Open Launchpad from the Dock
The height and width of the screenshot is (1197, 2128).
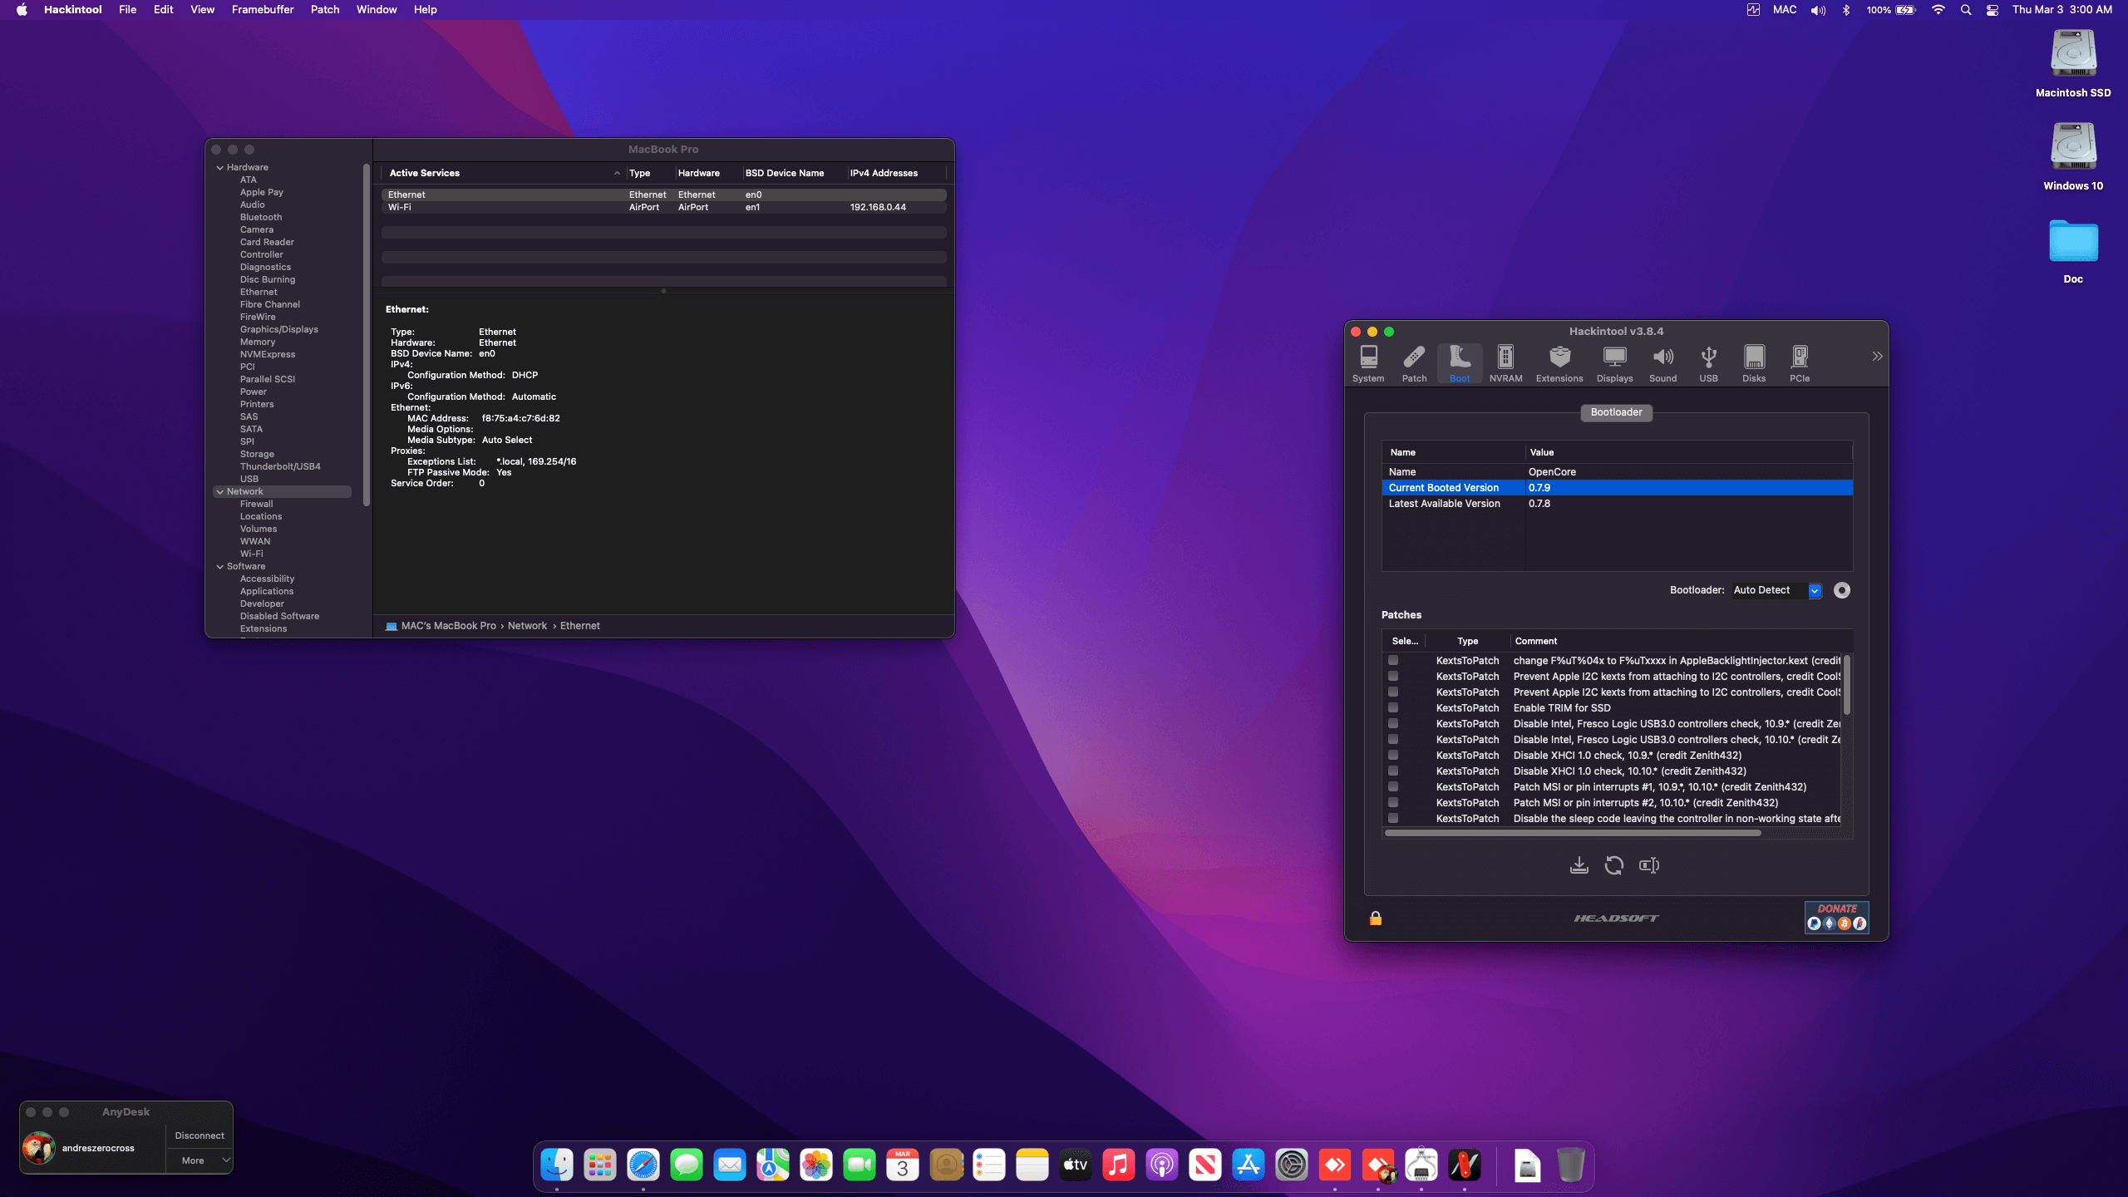(600, 1165)
